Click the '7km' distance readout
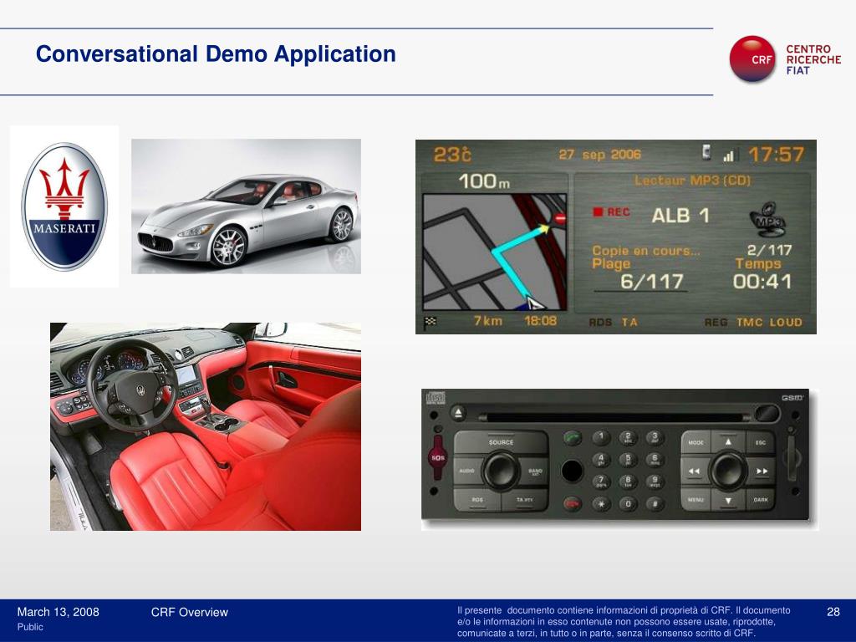 (x=487, y=321)
